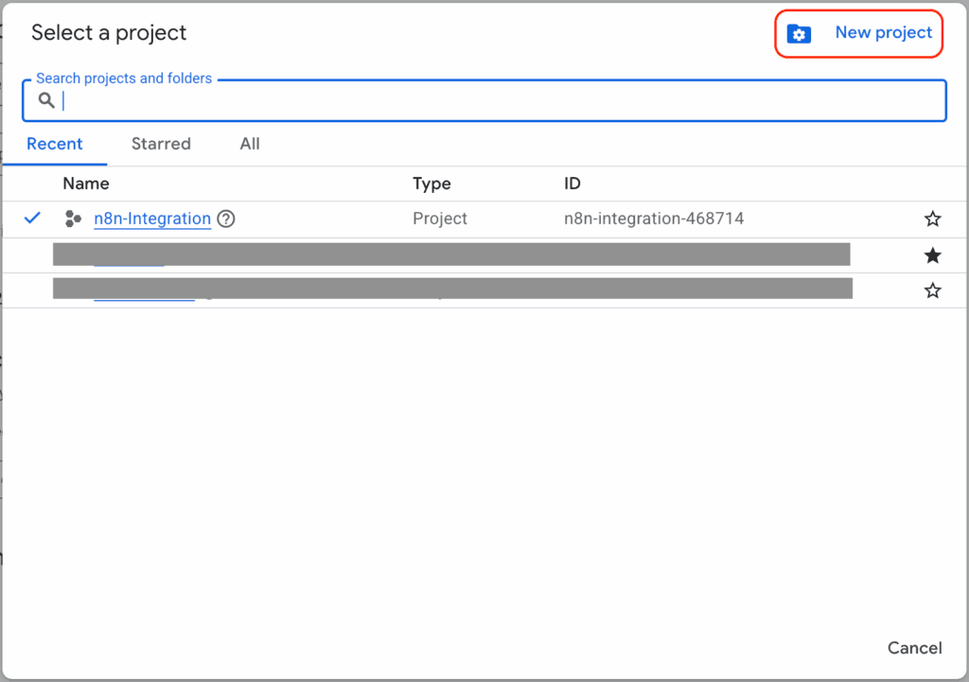The width and height of the screenshot is (969, 682).
Task: Click the New project text label
Action: pyautogui.click(x=883, y=33)
